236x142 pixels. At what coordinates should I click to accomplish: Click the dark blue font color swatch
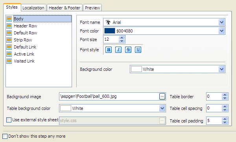[110, 31]
